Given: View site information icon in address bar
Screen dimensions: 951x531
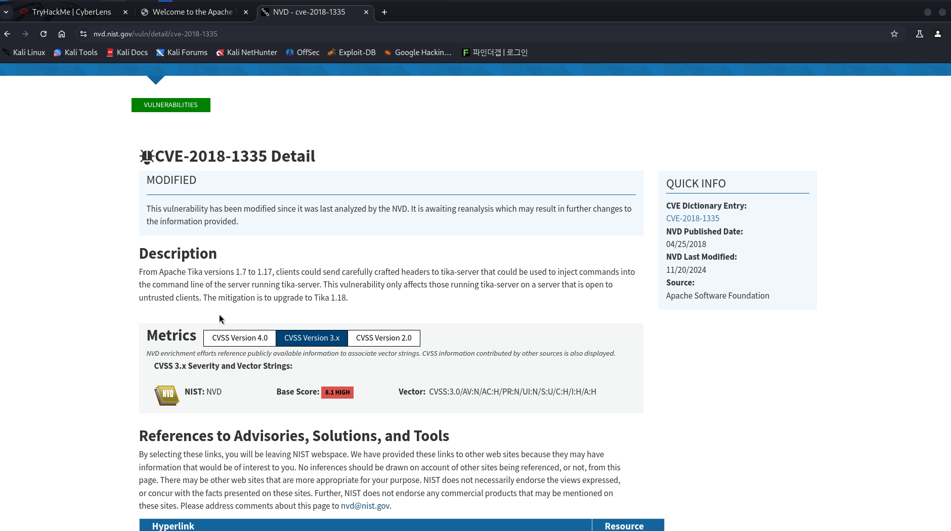Looking at the screenshot, I should click(83, 34).
